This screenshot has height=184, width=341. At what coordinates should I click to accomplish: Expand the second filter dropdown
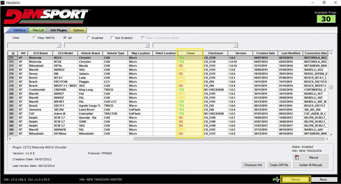point(147,45)
